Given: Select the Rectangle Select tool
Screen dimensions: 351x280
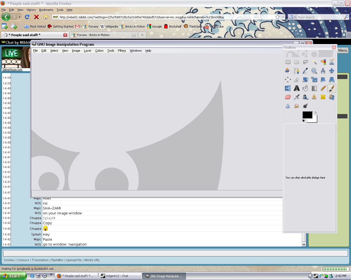Looking at the screenshot, I should point(288,62).
